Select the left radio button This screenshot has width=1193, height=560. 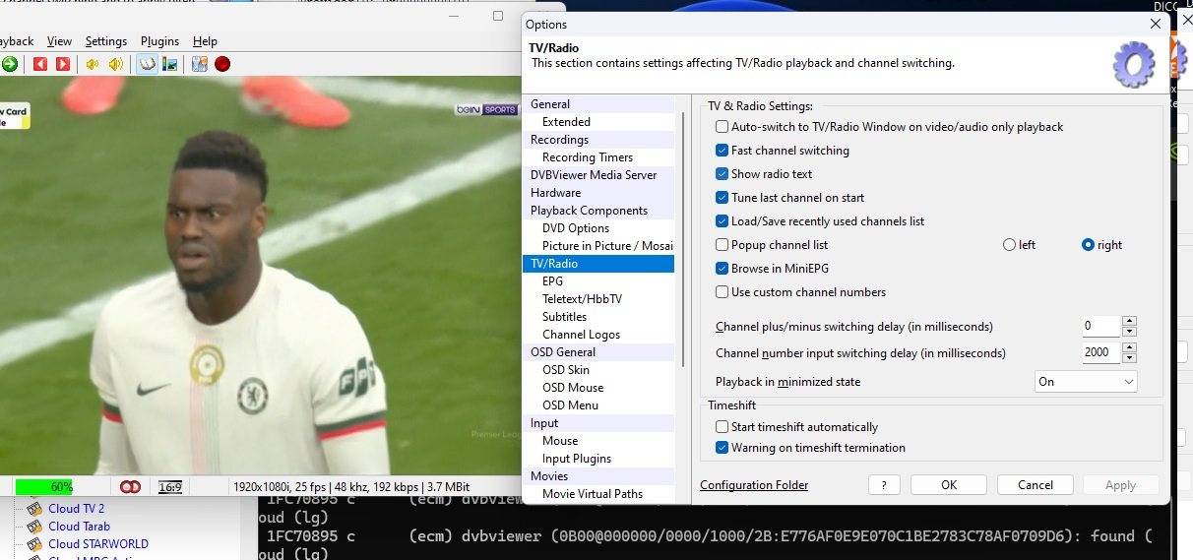1009,245
